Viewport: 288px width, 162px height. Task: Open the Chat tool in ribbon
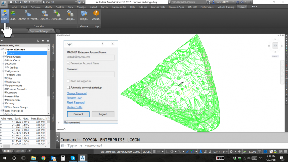[13, 15]
